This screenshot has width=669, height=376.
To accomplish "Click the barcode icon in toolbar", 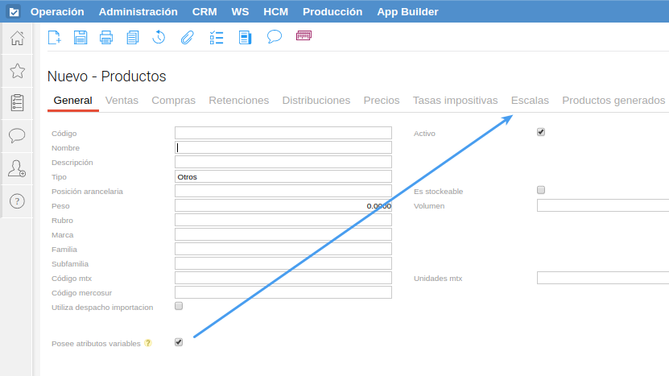I will [304, 36].
